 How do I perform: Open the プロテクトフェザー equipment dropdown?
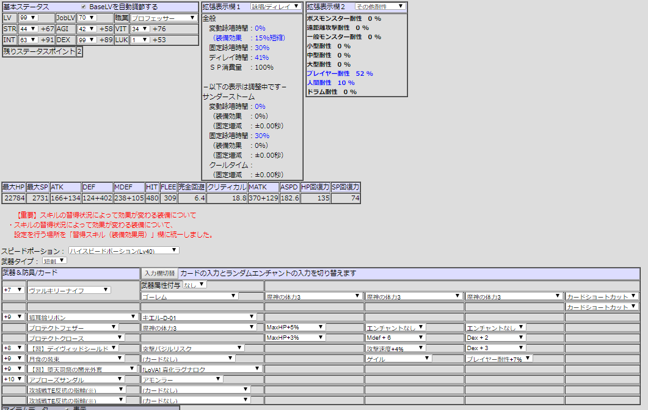(x=72, y=328)
